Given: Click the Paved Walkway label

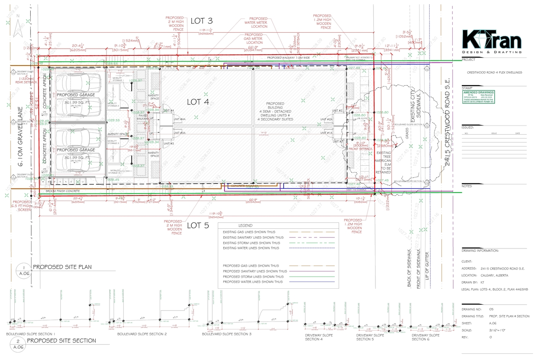Looking at the screenshot, I should tap(144, 117).
